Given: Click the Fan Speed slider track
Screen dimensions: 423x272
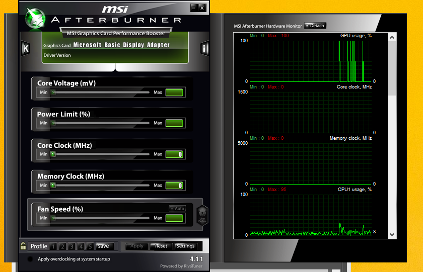Looking at the screenshot, I should pyautogui.click(x=100, y=218).
